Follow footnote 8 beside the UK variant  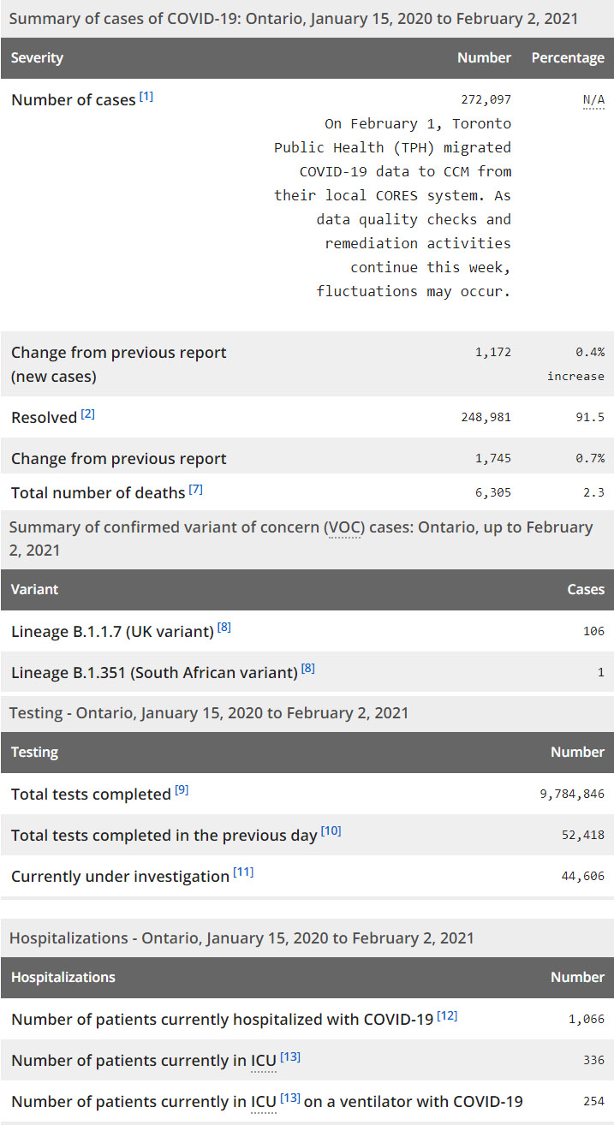click(224, 628)
